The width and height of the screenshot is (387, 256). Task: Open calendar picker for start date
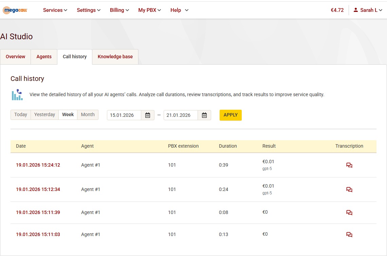point(148,115)
